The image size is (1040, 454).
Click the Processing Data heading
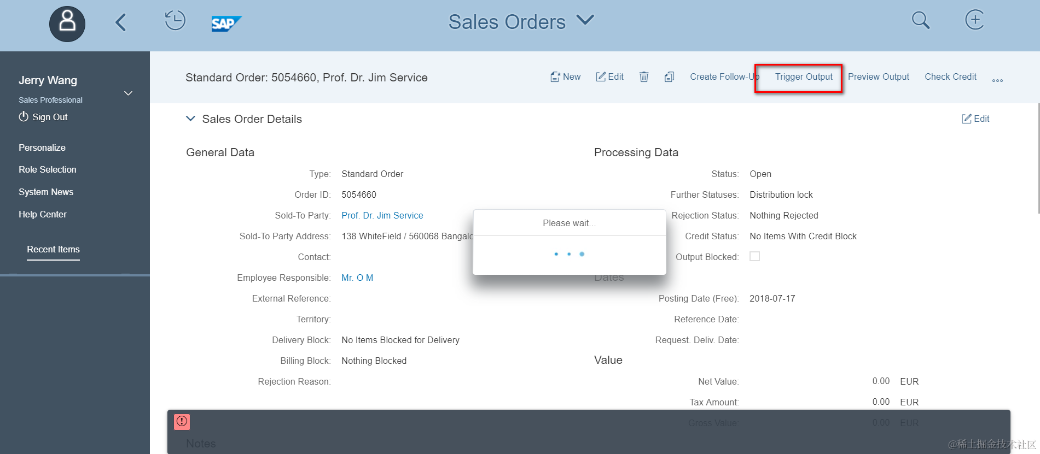coord(636,152)
